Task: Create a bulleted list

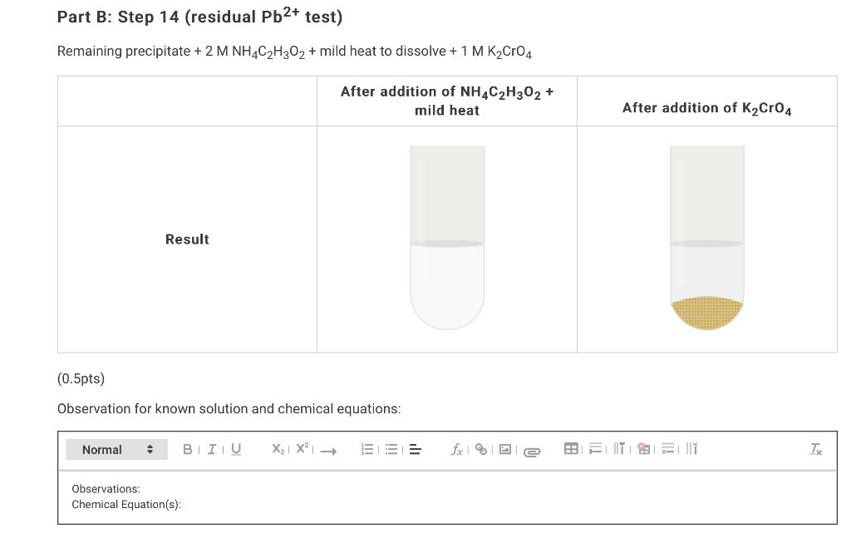Action: [391, 449]
